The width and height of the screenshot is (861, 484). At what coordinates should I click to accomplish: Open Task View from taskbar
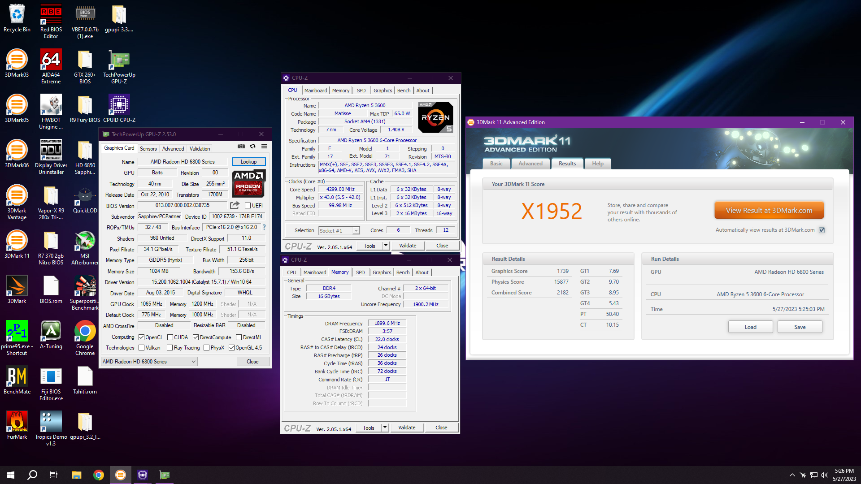[x=54, y=475]
